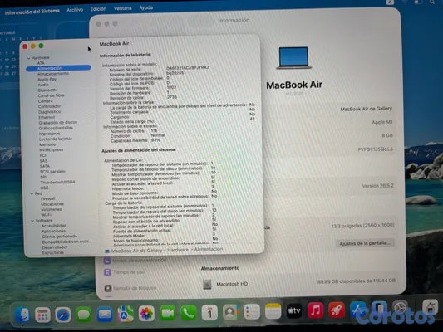Collapse the Red tree section

32,193
